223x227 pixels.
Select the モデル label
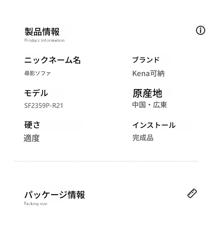(x=36, y=93)
